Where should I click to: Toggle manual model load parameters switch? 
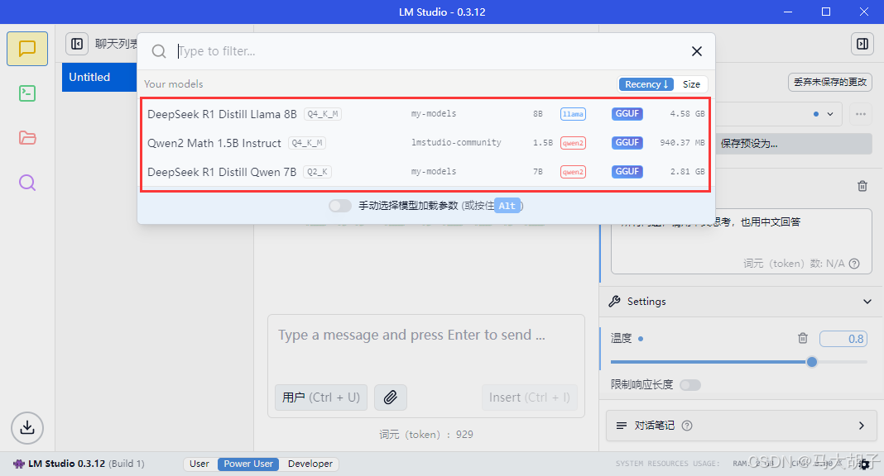click(x=340, y=206)
